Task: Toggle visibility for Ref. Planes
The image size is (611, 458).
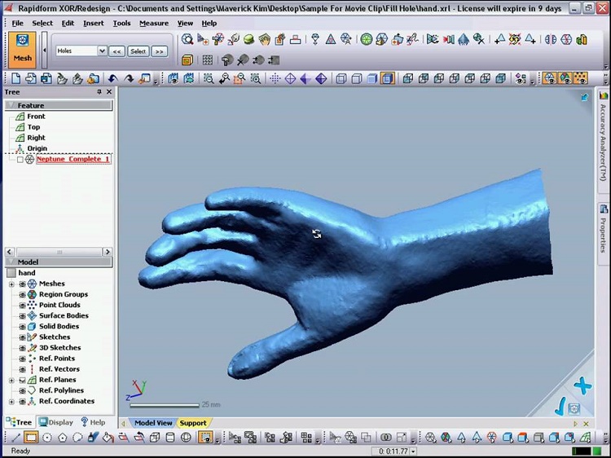Action: coord(22,380)
